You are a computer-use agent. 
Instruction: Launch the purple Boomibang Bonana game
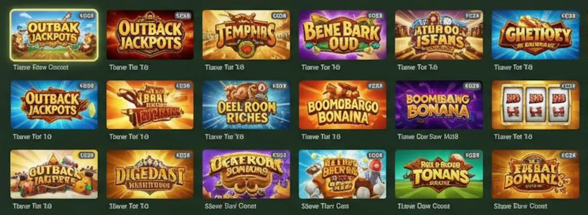point(439,105)
